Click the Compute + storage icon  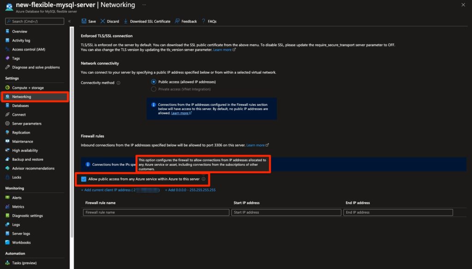coord(7,88)
